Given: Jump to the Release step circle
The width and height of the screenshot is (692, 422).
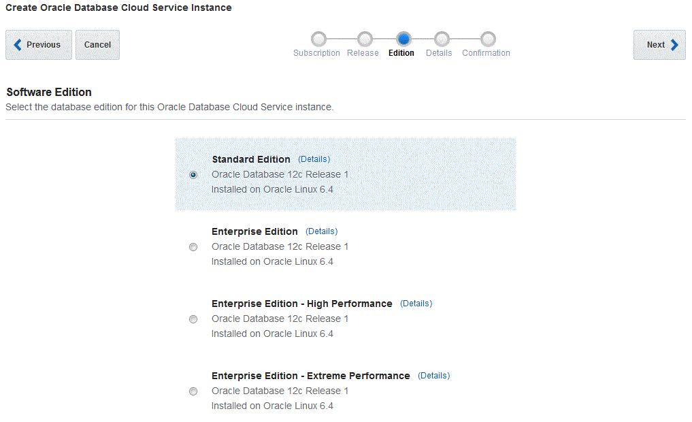Looking at the screenshot, I should coord(365,39).
